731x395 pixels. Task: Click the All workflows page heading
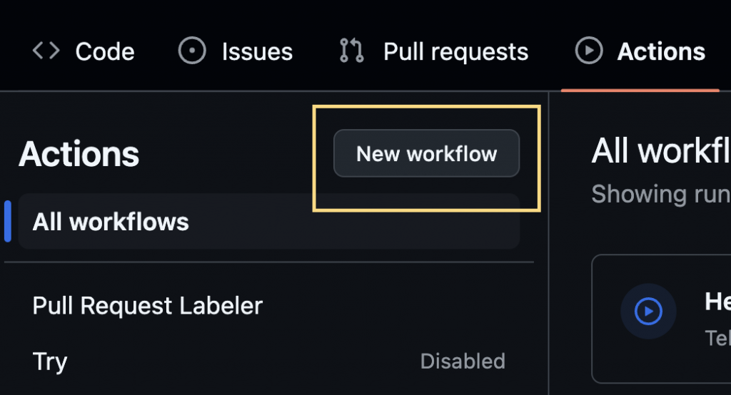(x=660, y=151)
